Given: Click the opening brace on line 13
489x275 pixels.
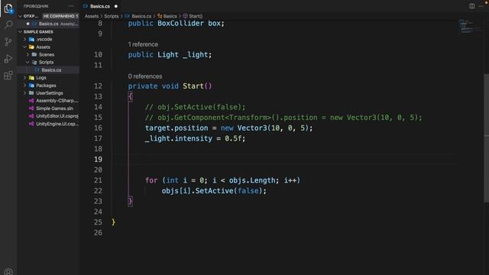Looking at the screenshot, I should tap(131, 97).
